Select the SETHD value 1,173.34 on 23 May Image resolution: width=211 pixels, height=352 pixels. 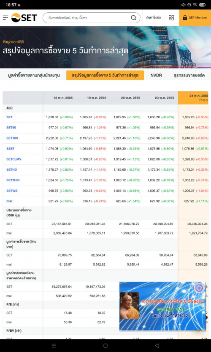pos(154,170)
